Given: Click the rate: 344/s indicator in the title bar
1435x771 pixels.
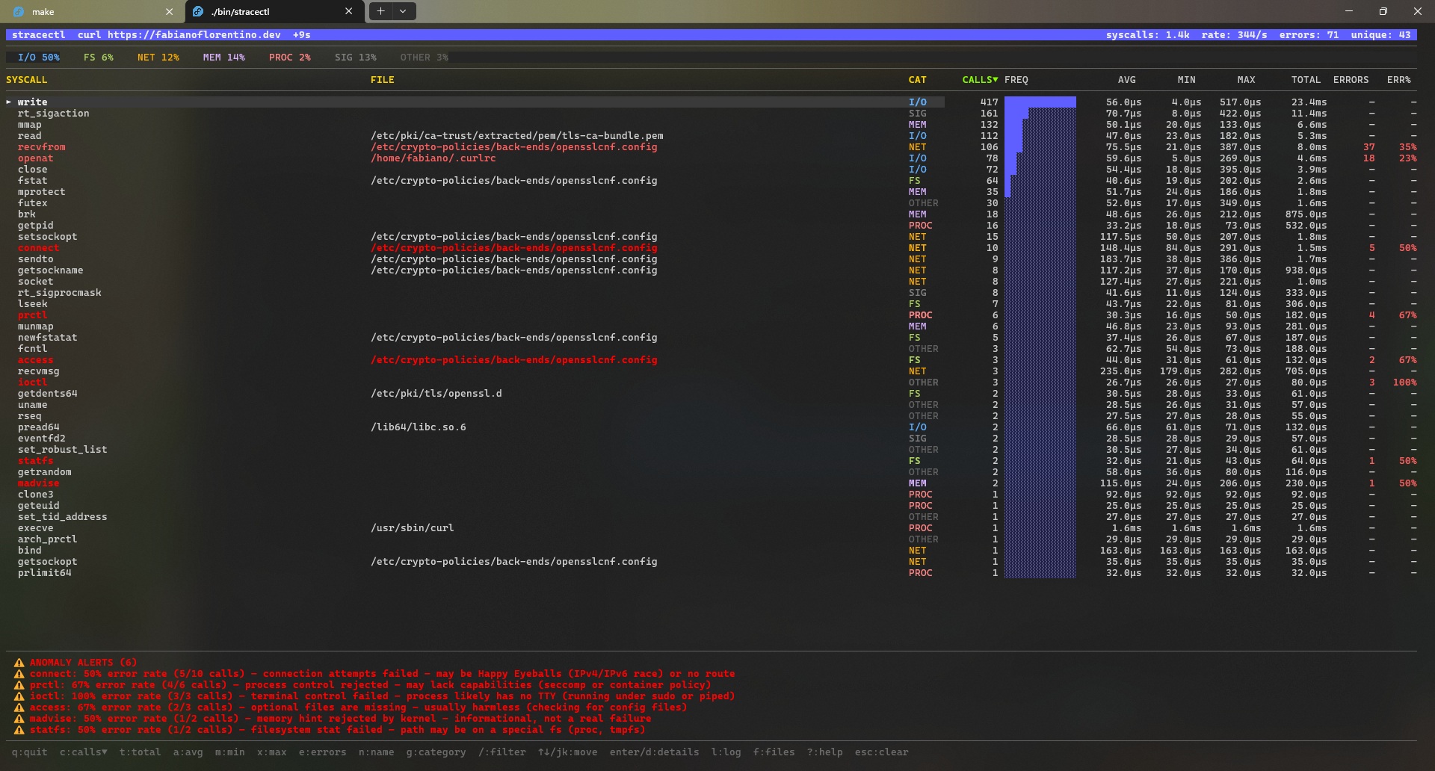Looking at the screenshot, I should (x=1234, y=34).
